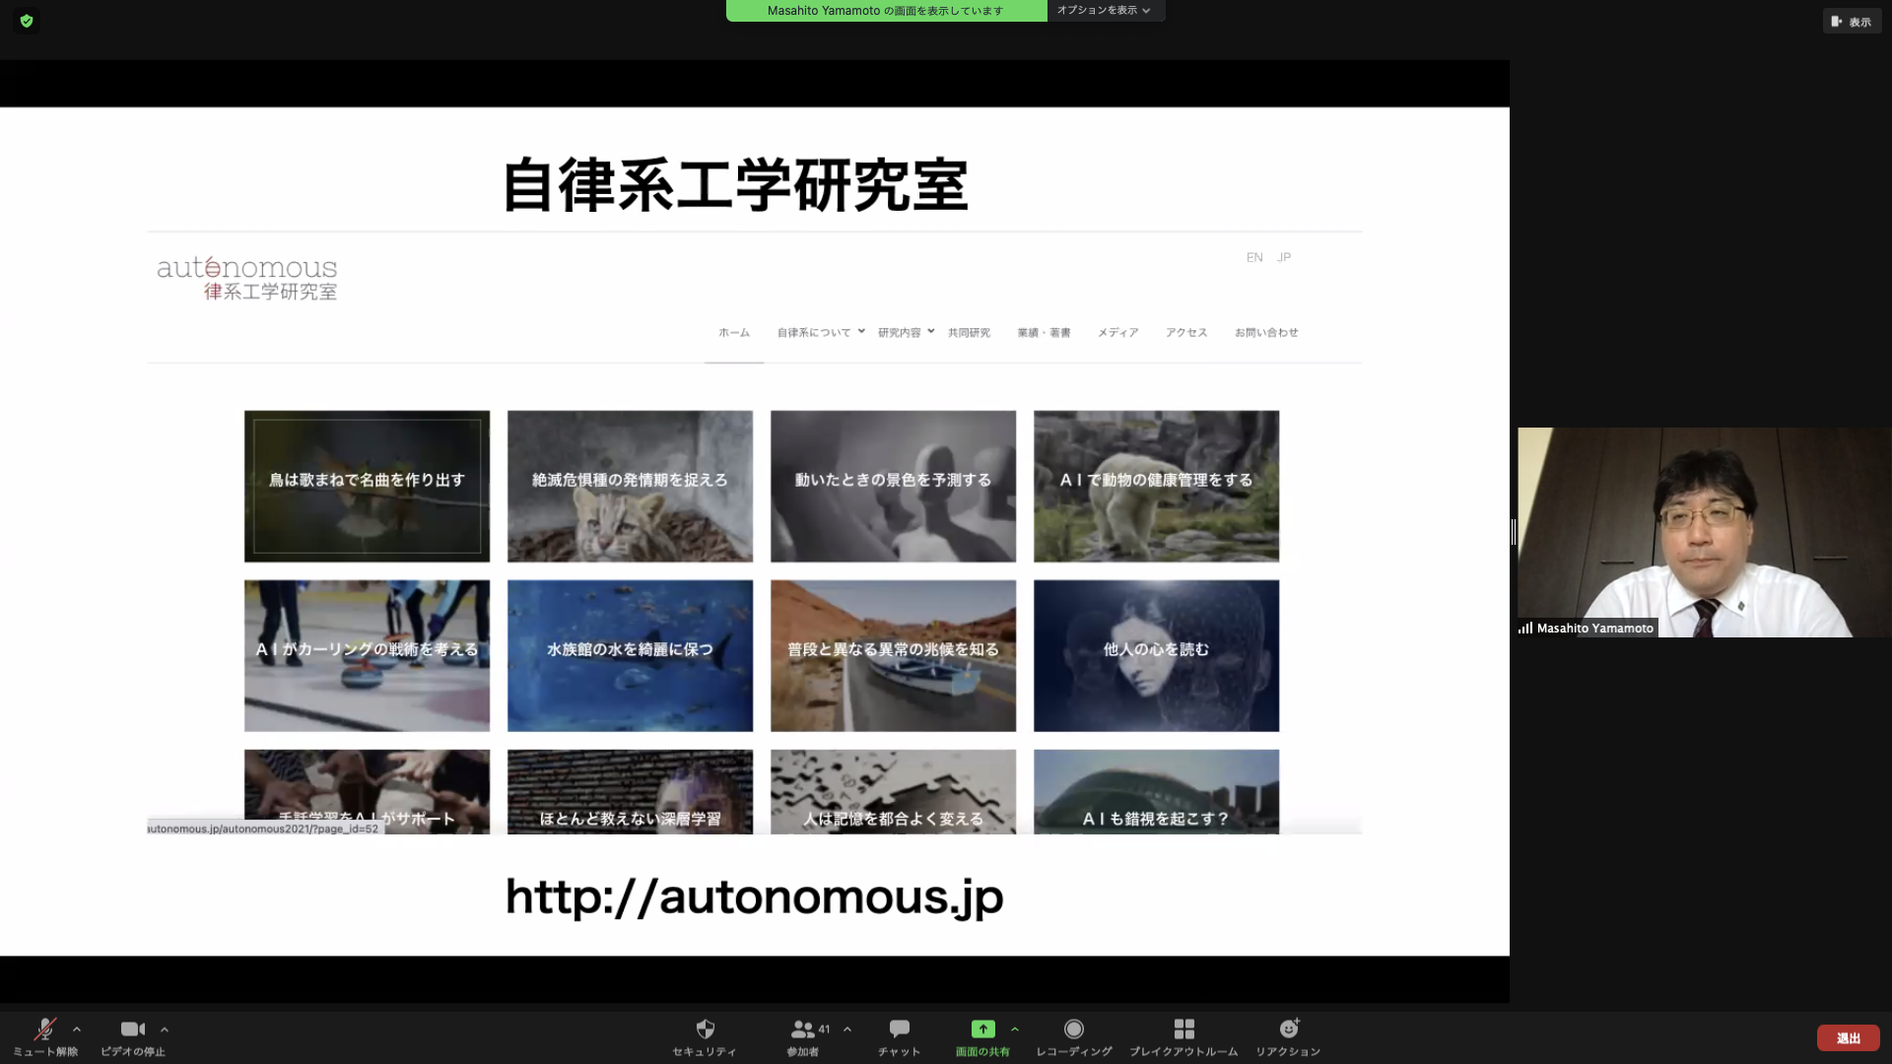Open the 水族館の水を綺麗に保つ tile

pos(630,656)
